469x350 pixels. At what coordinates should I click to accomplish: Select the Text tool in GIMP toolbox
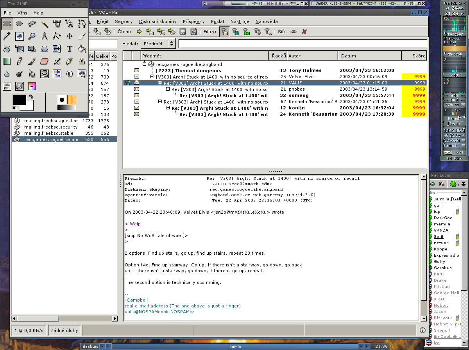click(x=70, y=49)
